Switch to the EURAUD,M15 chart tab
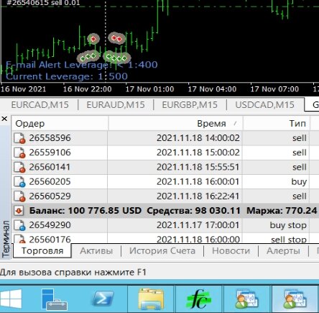This screenshot has height=313, width=319. pyautogui.click(x=116, y=105)
